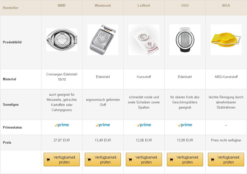Image resolution: width=247 pixels, height=174 pixels.
Task: Check availability for the Westmark slicer
Action: point(103,160)
